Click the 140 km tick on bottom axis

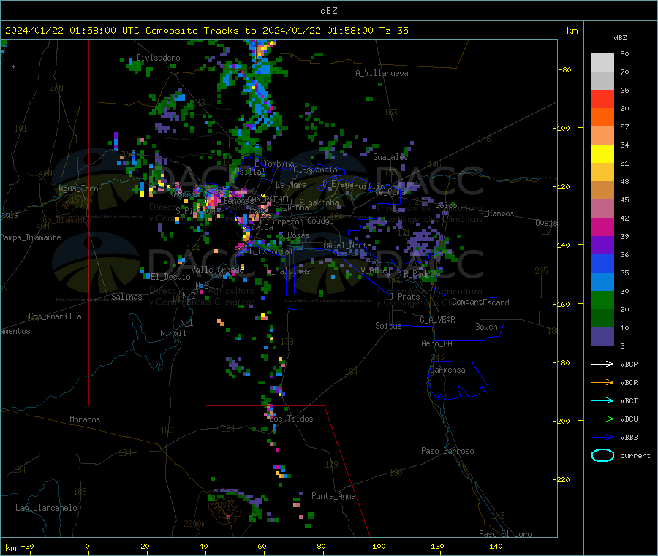tap(496, 546)
